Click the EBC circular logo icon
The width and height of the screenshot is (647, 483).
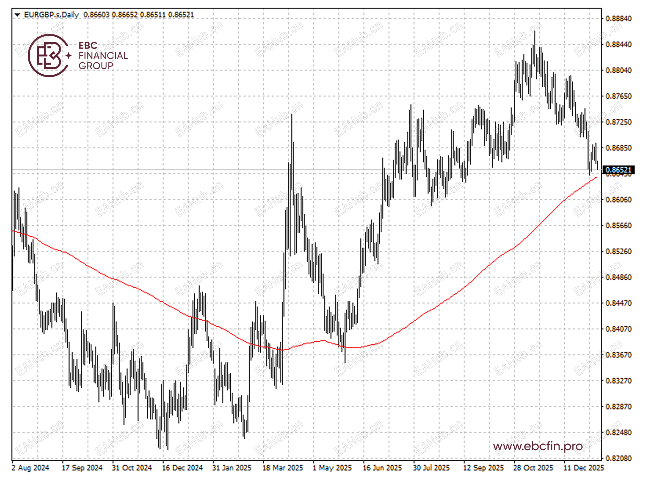click(48, 56)
